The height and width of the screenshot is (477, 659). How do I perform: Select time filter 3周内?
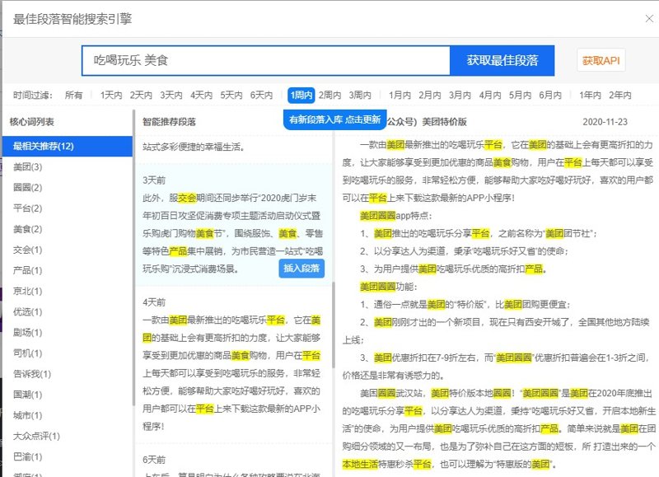(360, 95)
